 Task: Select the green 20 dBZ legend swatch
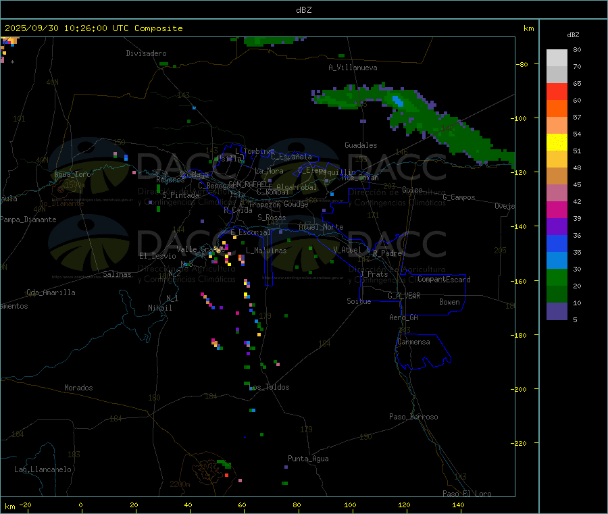557,278
